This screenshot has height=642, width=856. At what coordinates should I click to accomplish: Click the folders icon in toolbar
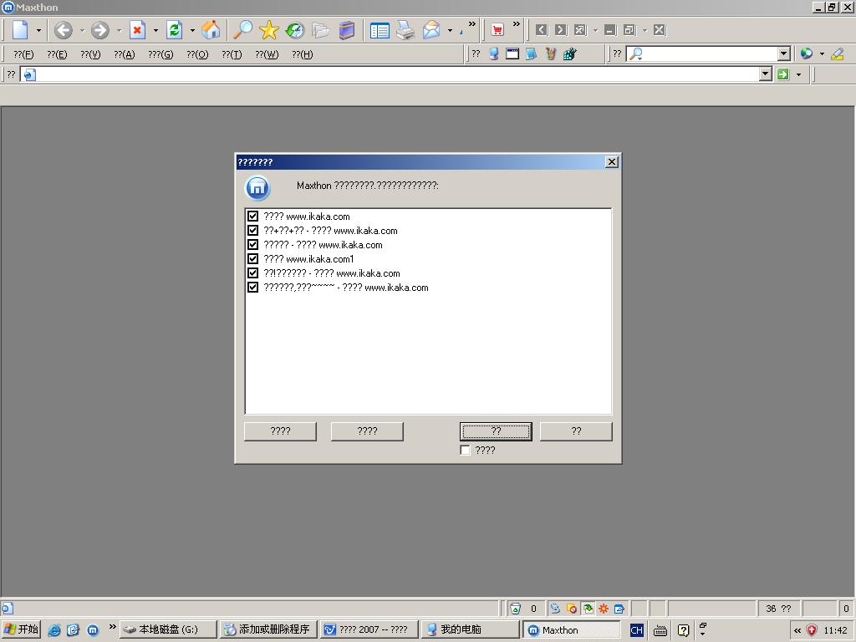[320, 30]
